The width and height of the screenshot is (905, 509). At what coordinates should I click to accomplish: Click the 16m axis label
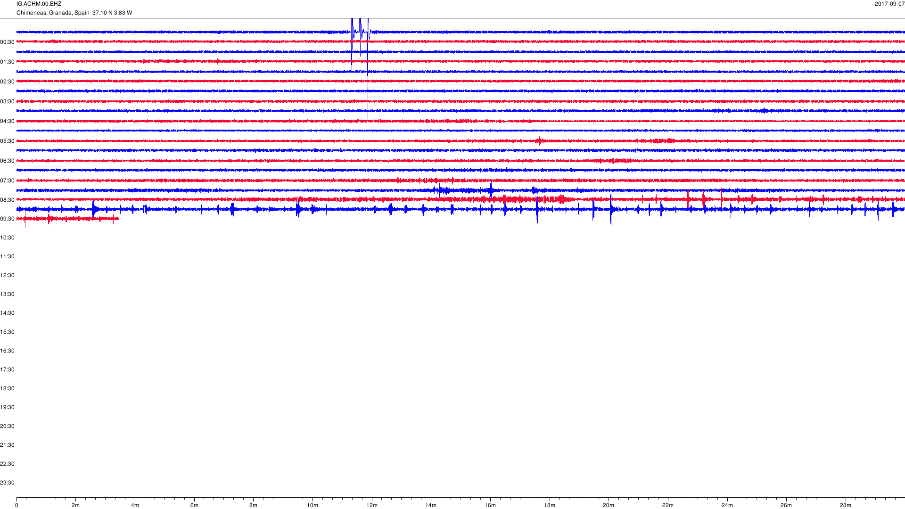click(x=490, y=505)
